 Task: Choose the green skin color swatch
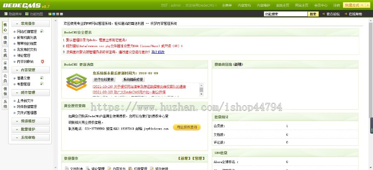50,14
